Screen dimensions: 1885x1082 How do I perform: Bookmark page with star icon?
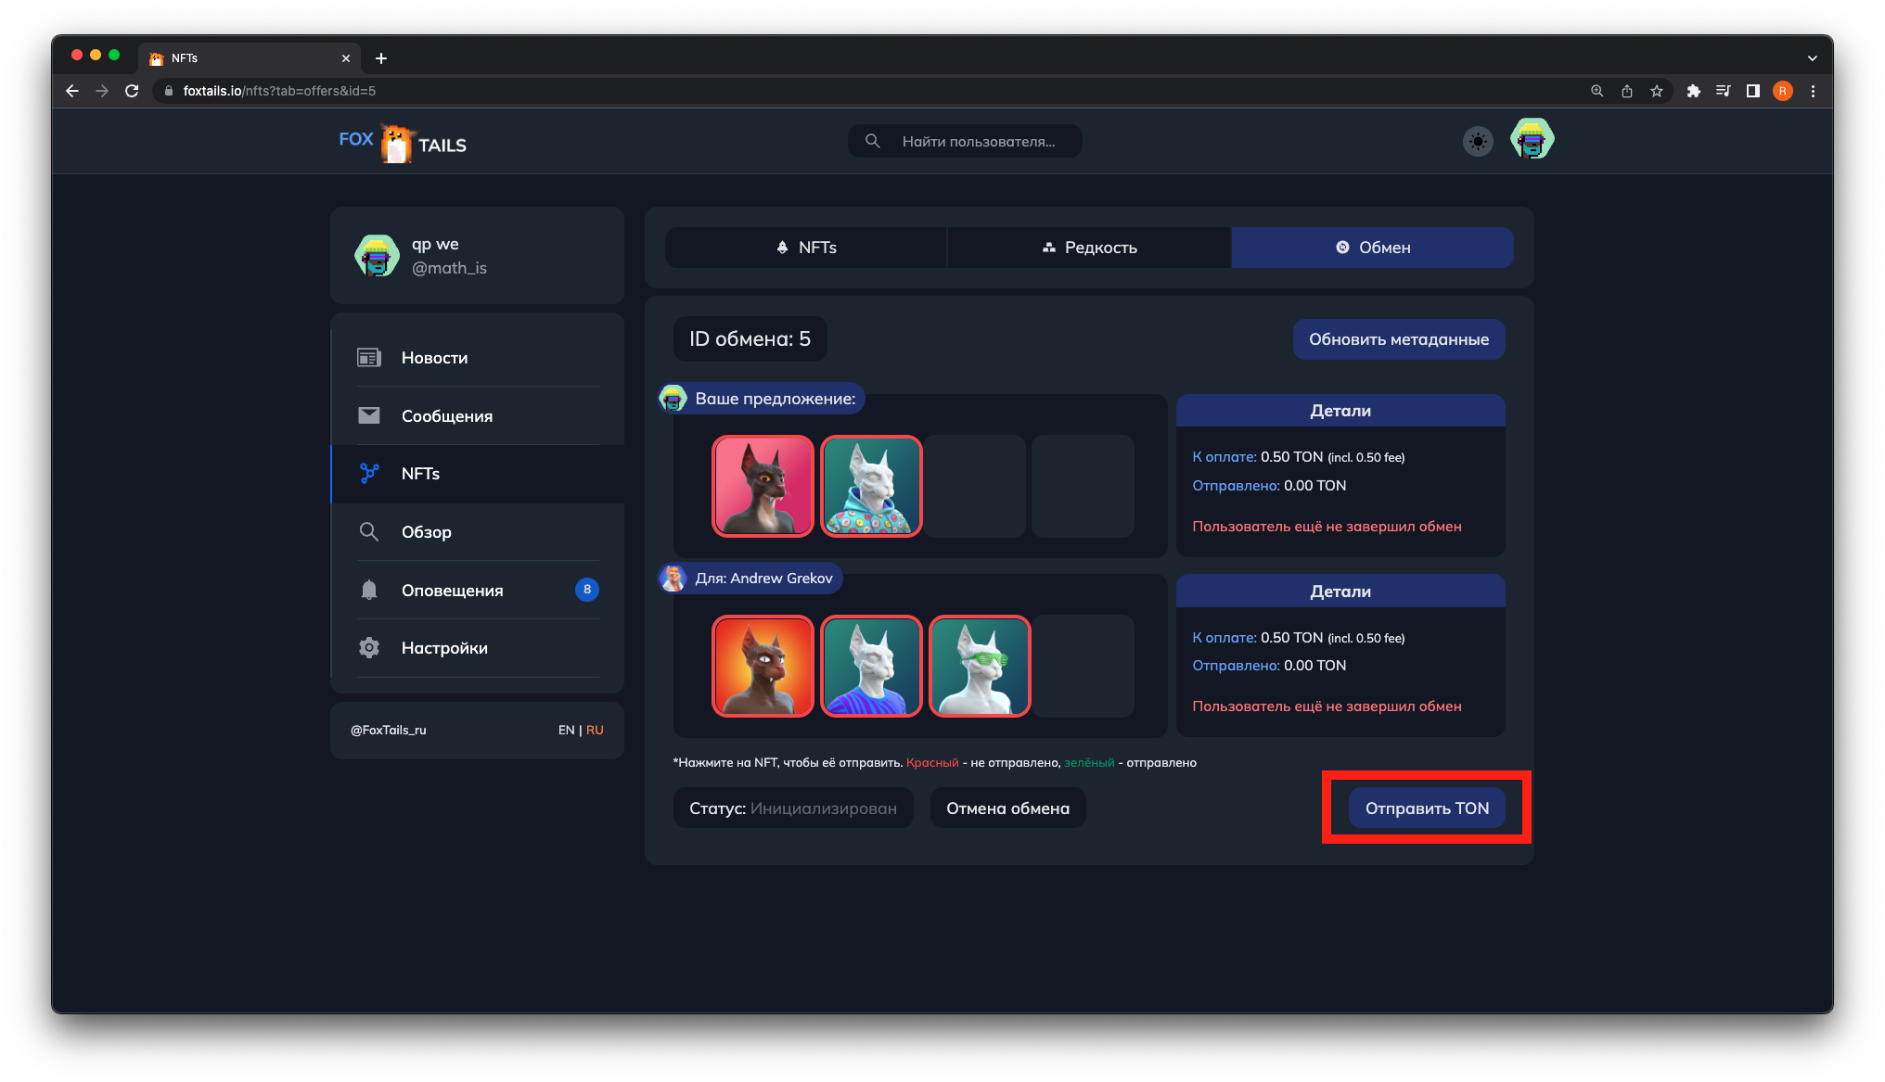(1657, 91)
